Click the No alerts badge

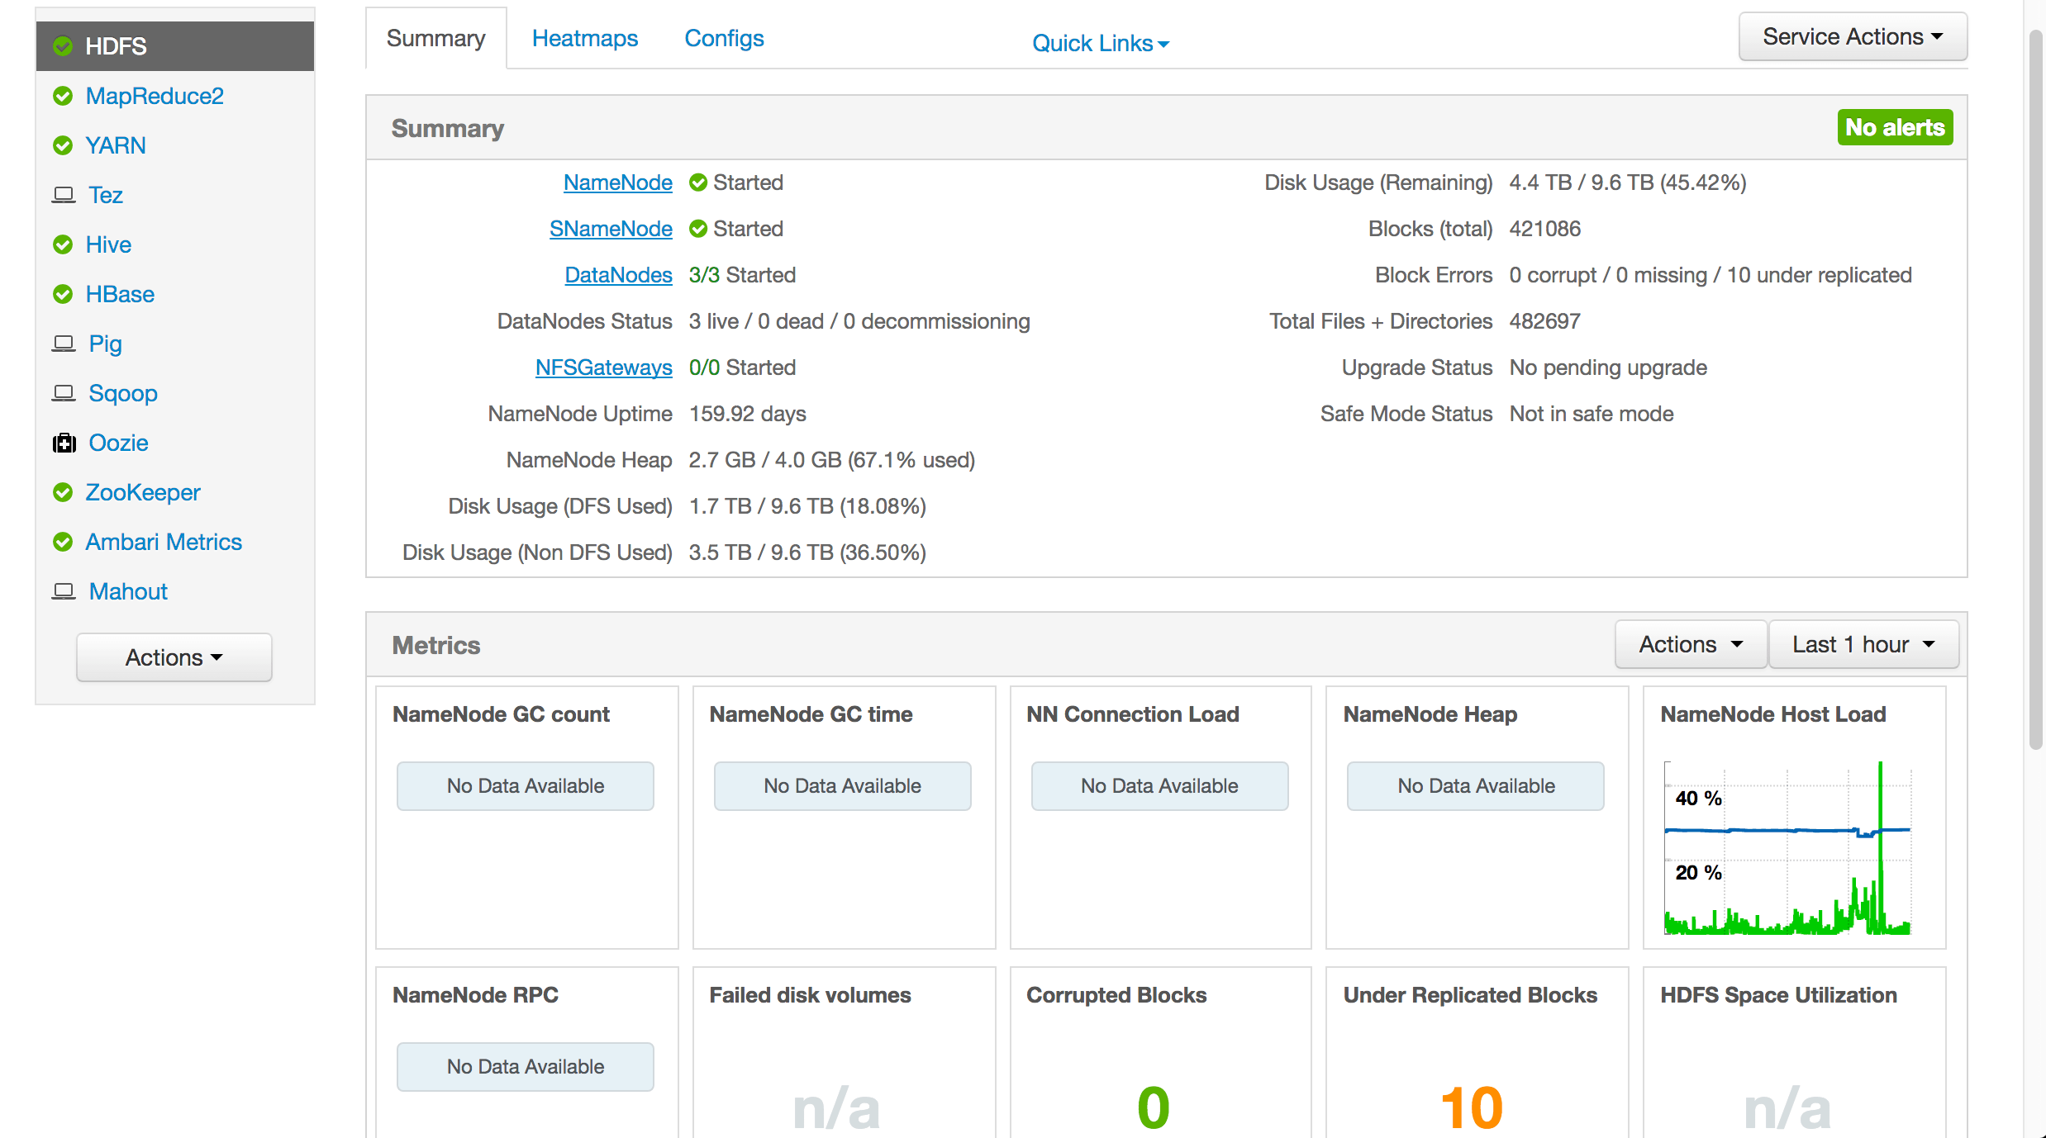point(1895,127)
